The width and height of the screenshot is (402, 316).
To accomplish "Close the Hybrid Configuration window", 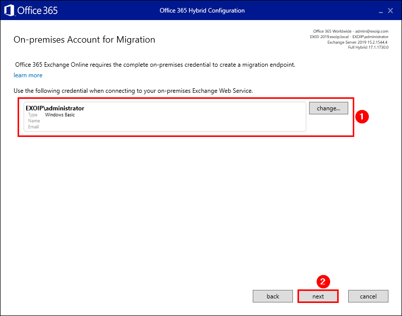I will point(390,11).
